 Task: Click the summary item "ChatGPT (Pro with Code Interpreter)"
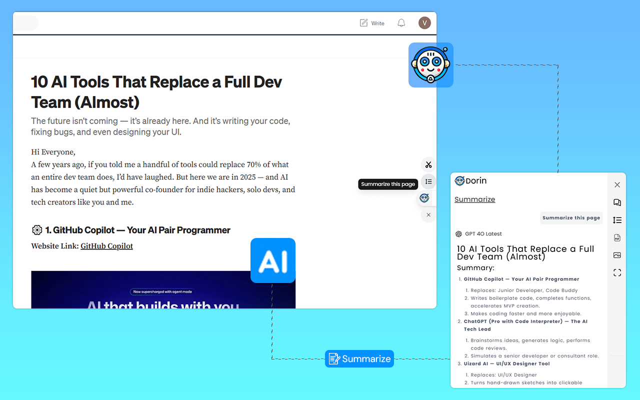pos(525,325)
